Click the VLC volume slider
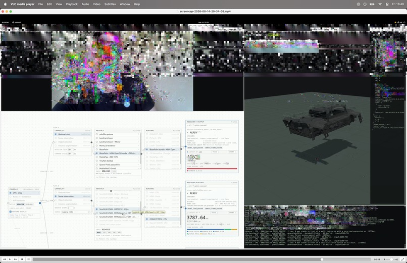Viewport: 407px width, 263px height. 390,259
